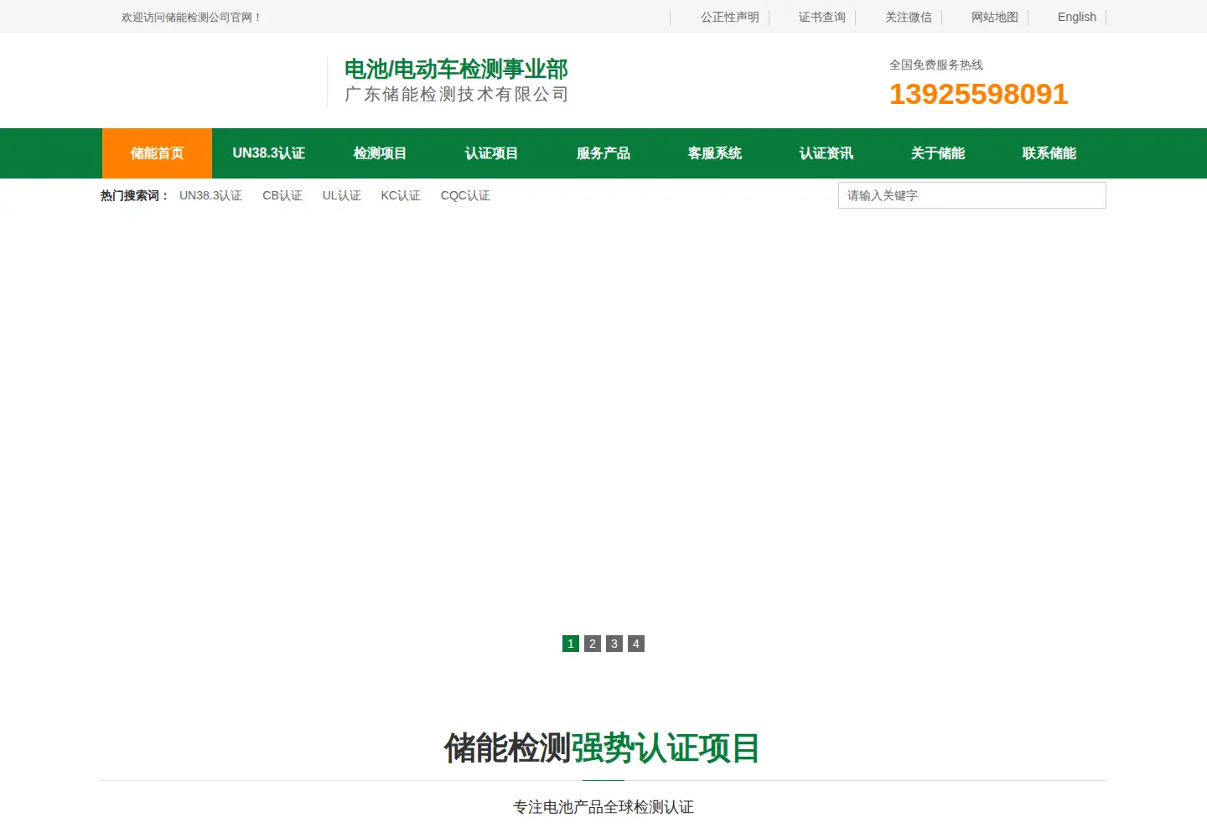Click hot search term UL认证
The width and height of the screenshot is (1207, 838).
(341, 195)
